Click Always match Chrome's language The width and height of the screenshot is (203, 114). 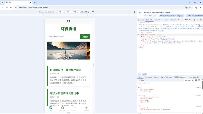172,16
